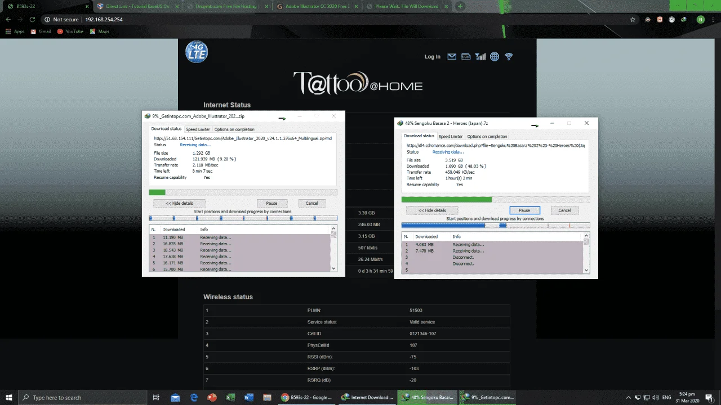721x405 pixels.
Task: Switch to B593s-22 Google Chrome taskbar item
Action: pyautogui.click(x=306, y=397)
